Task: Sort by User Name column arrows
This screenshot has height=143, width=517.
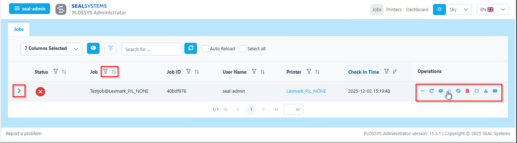Action: point(263,72)
